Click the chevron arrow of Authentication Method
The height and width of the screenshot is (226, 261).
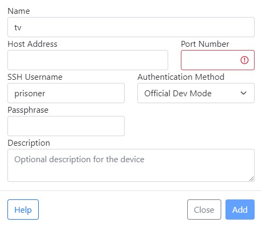243,93
